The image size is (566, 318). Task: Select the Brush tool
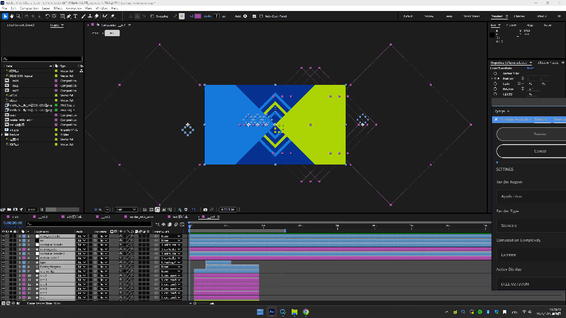(x=83, y=16)
